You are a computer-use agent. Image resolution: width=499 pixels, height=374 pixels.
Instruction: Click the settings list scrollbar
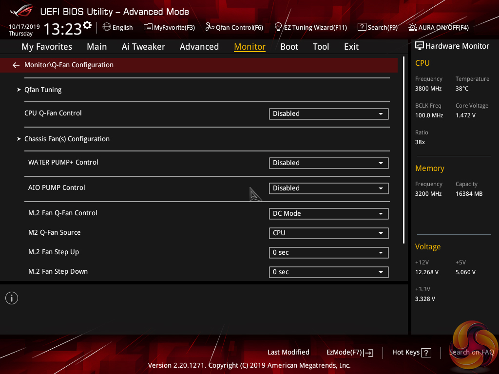point(403,150)
